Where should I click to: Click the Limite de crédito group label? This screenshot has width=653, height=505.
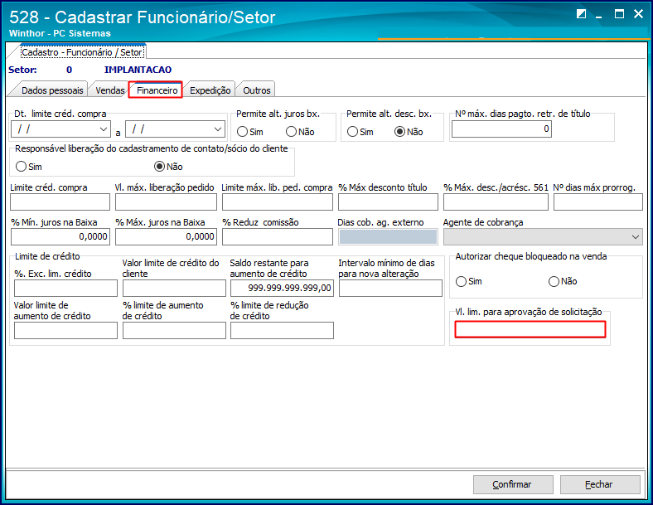(x=47, y=256)
